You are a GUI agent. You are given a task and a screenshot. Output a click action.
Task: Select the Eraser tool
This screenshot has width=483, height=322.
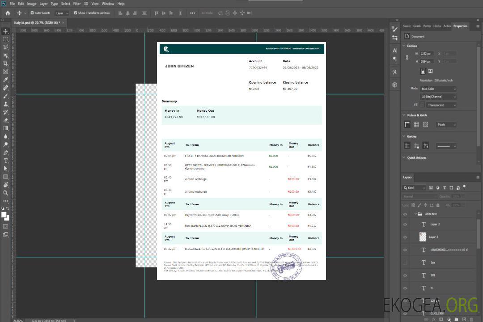tap(5, 120)
